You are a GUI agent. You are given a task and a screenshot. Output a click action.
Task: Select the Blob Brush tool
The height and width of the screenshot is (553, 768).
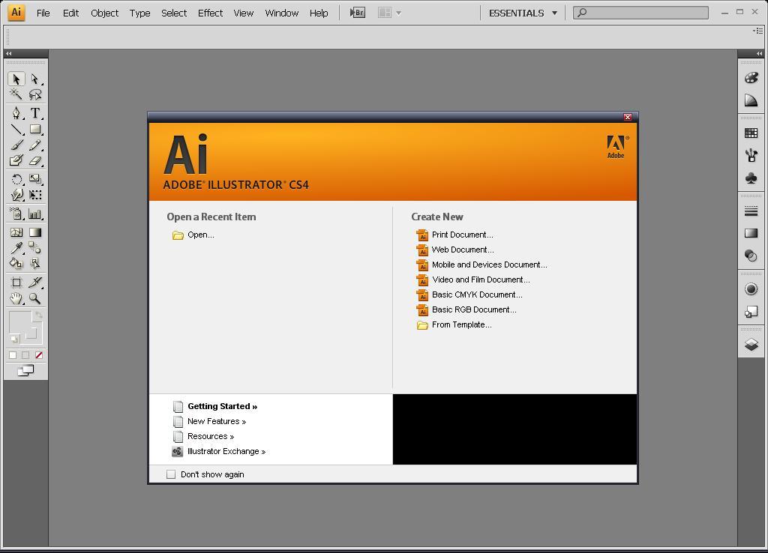(x=16, y=160)
